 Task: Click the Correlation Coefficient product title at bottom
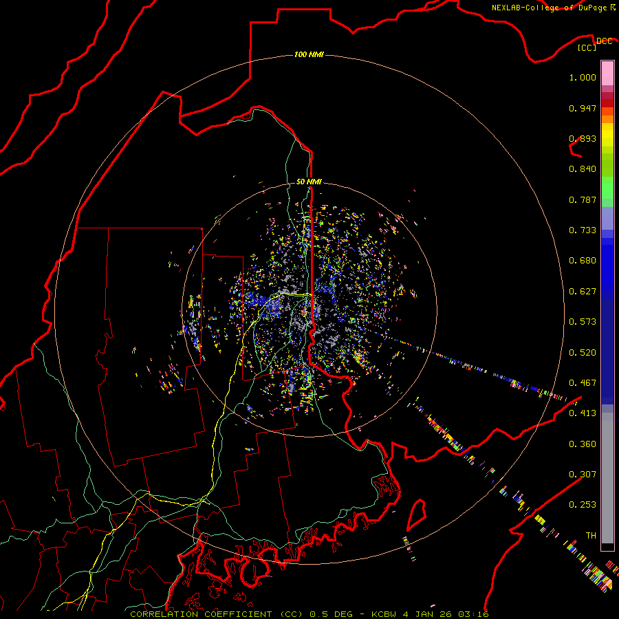pyautogui.click(x=309, y=614)
